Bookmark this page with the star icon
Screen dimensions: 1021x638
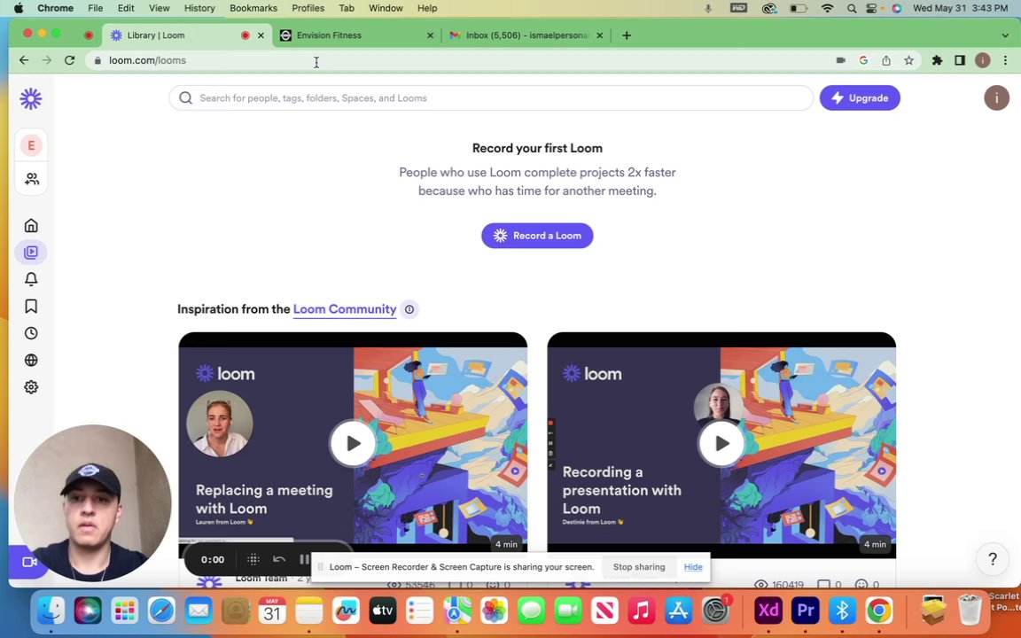pos(909,60)
